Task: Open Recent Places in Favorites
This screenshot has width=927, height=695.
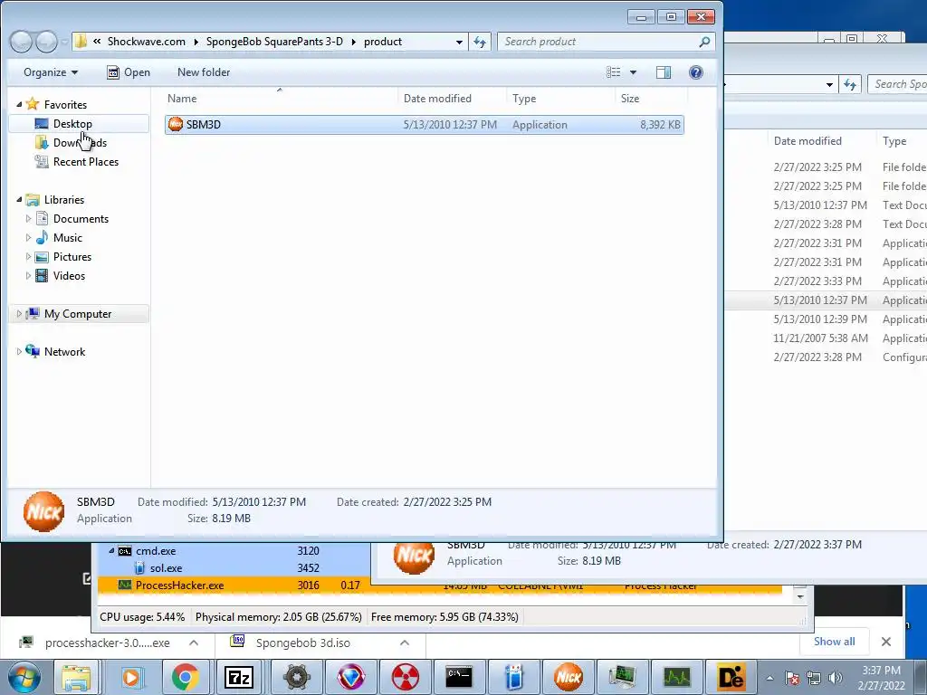Action: [x=86, y=161]
